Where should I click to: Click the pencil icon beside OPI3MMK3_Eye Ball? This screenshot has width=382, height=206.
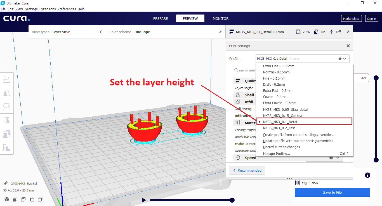[x=6, y=184]
